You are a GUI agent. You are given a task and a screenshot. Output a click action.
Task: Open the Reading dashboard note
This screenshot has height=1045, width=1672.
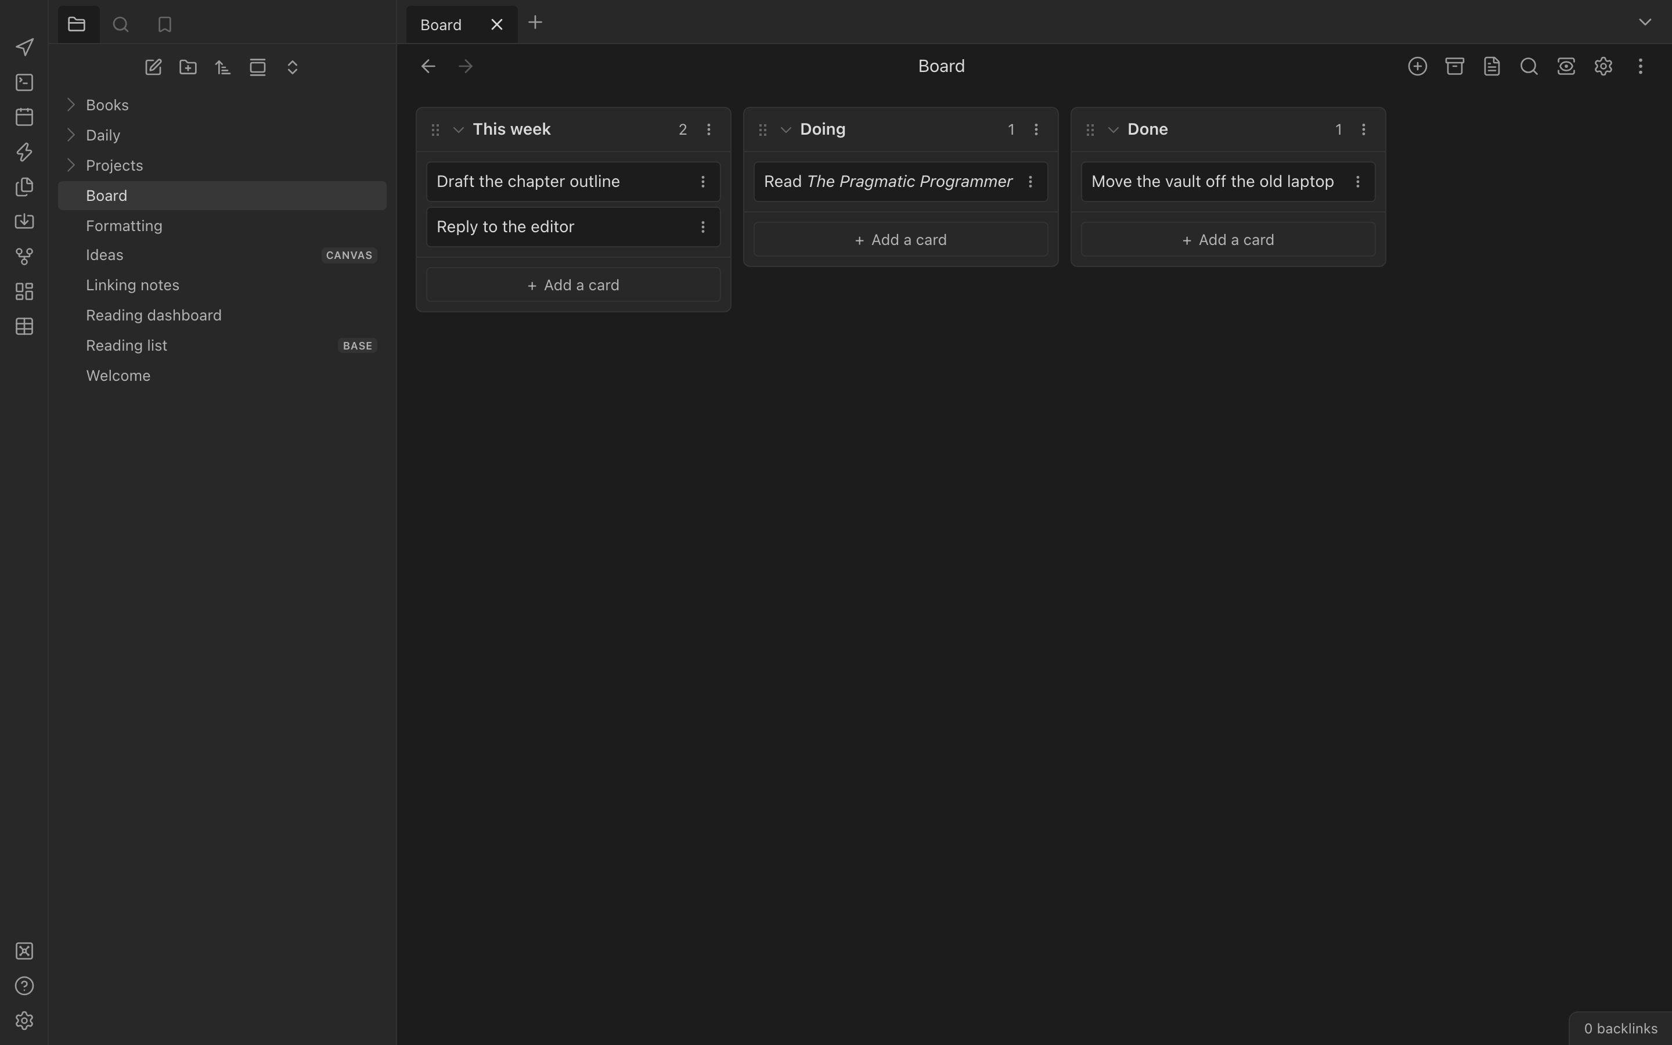pyautogui.click(x=222, y=315)
